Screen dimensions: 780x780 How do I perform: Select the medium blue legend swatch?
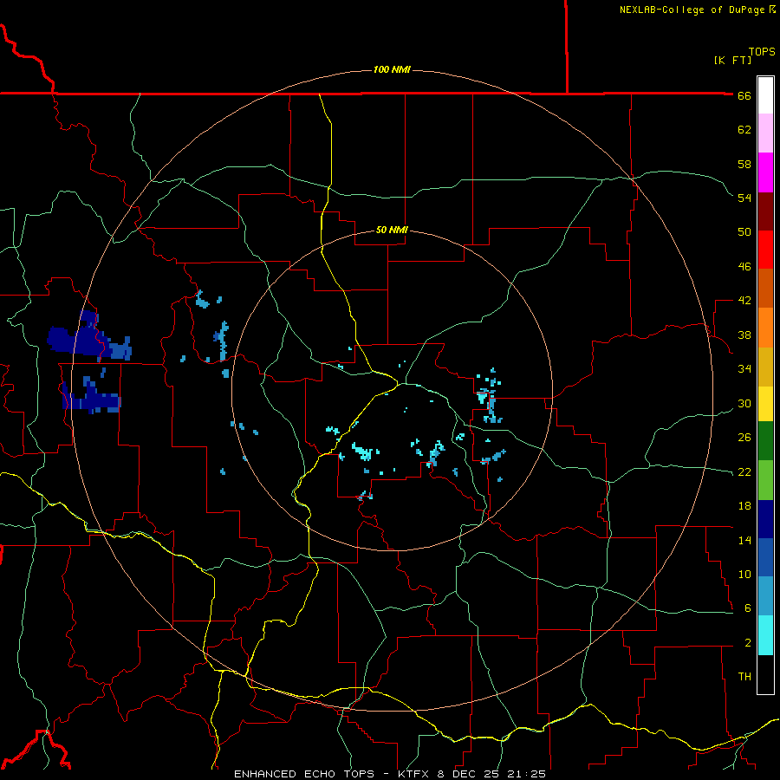[x=765, y=557]
